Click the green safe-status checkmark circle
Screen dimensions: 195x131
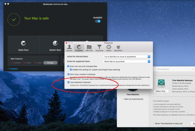point(14,20)
